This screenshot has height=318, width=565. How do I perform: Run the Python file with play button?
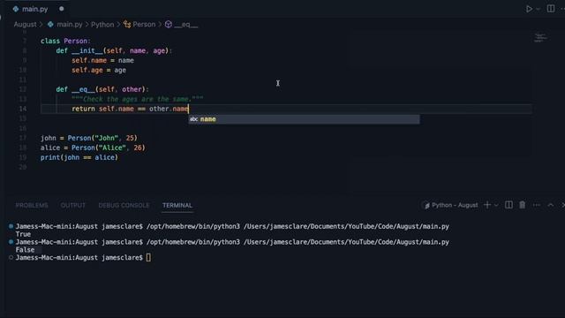[529, 9]
